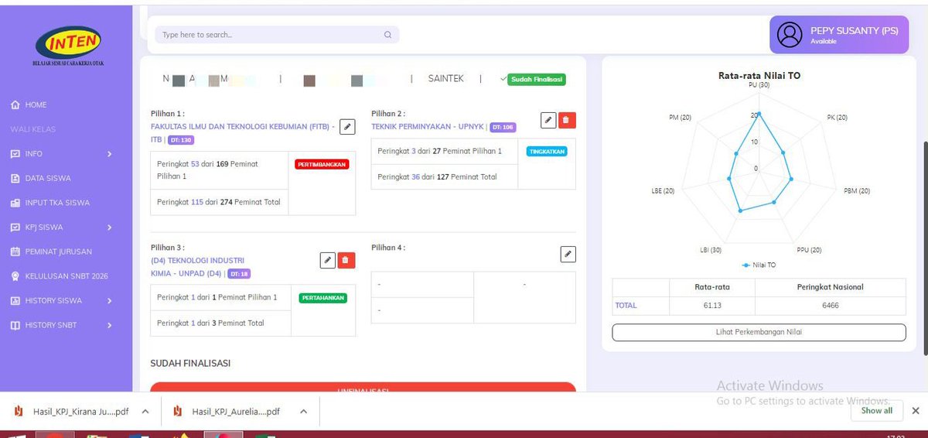The height and width of the screenshot is (438, 928).
Task: Open the (D4) Teknologi Industri Kimia link
Action: click(x=197, y=267)
